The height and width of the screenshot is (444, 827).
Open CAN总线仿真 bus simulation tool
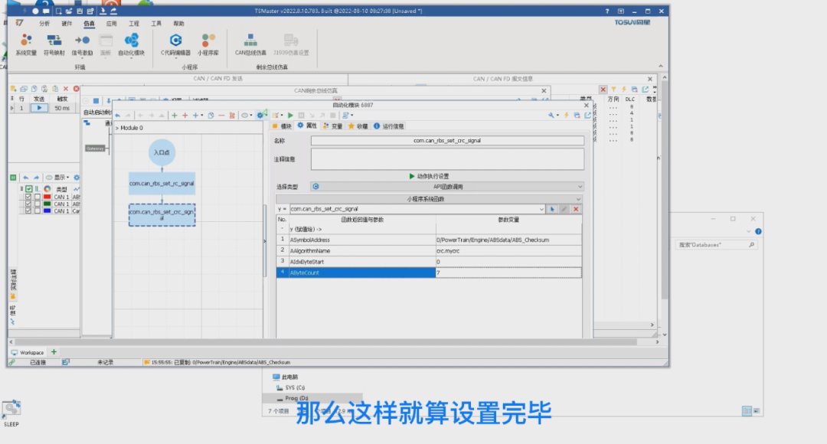(x=250, y=44)
